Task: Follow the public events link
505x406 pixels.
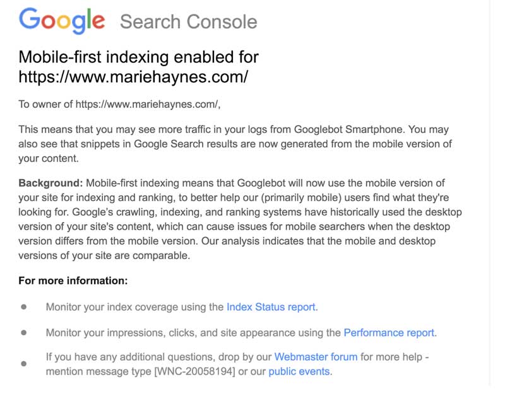Action: 299,371
